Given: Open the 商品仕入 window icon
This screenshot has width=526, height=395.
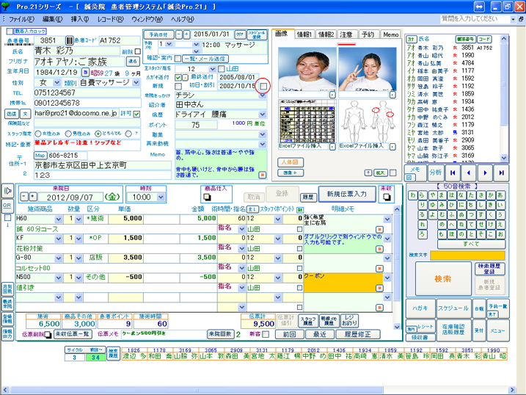Looking at the screenshot, I should (207, 197).
